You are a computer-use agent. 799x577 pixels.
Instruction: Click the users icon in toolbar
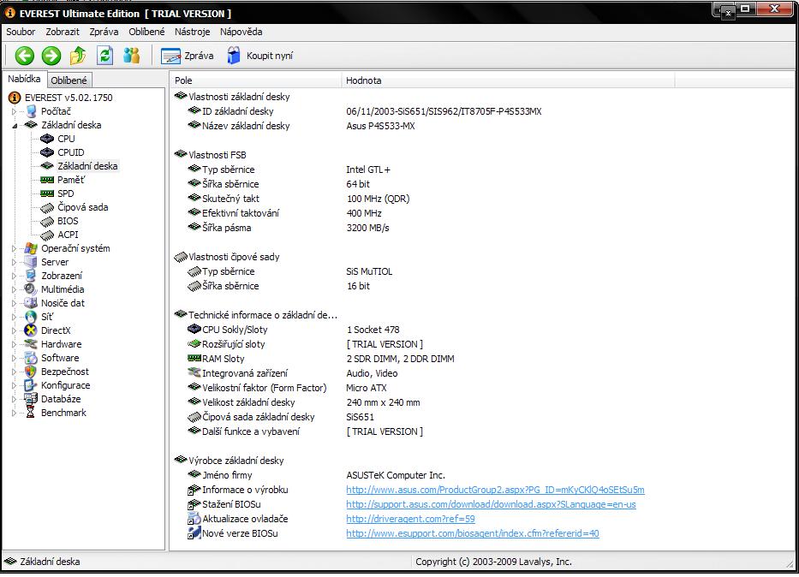pyautogui.click(x=131, y=56)
